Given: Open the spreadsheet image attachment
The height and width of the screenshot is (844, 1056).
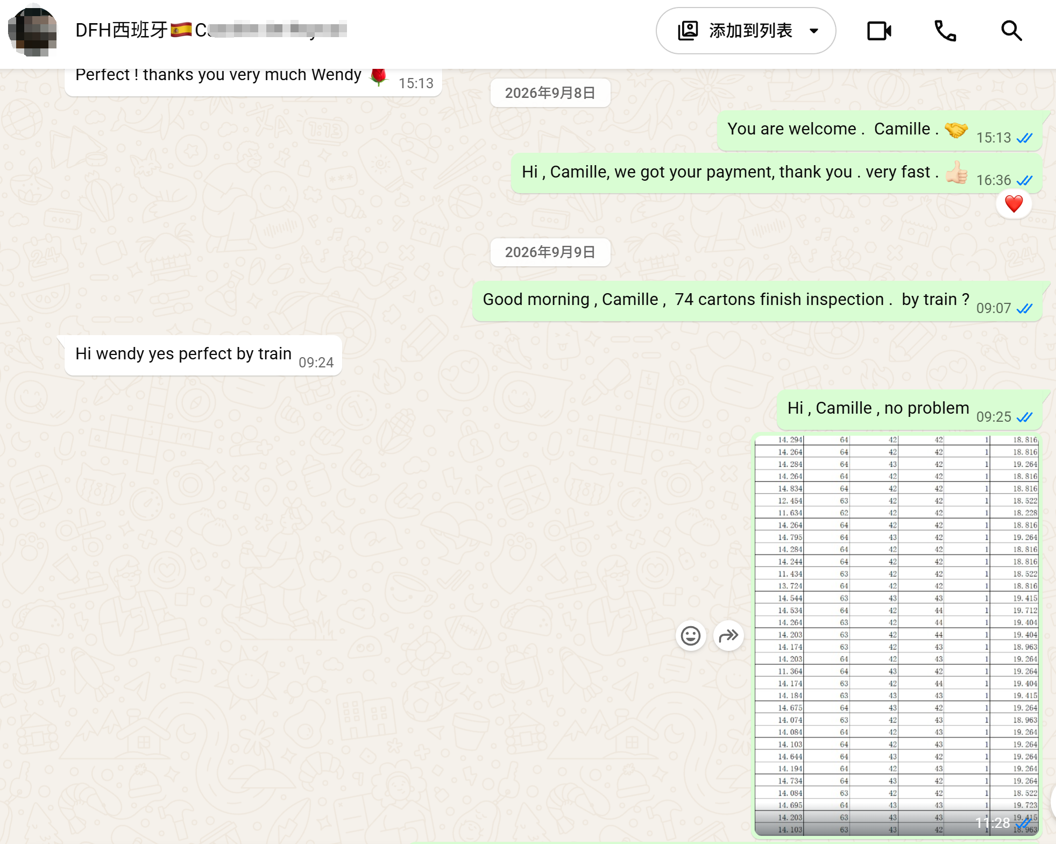Looking at the screenshot, I should click(x=896, y=635).
